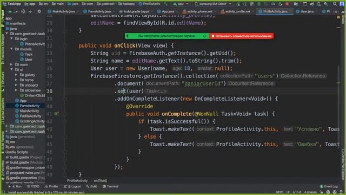Switch to the App.java tab
This screenshot has height=195, width=346.
coord(165,11)
